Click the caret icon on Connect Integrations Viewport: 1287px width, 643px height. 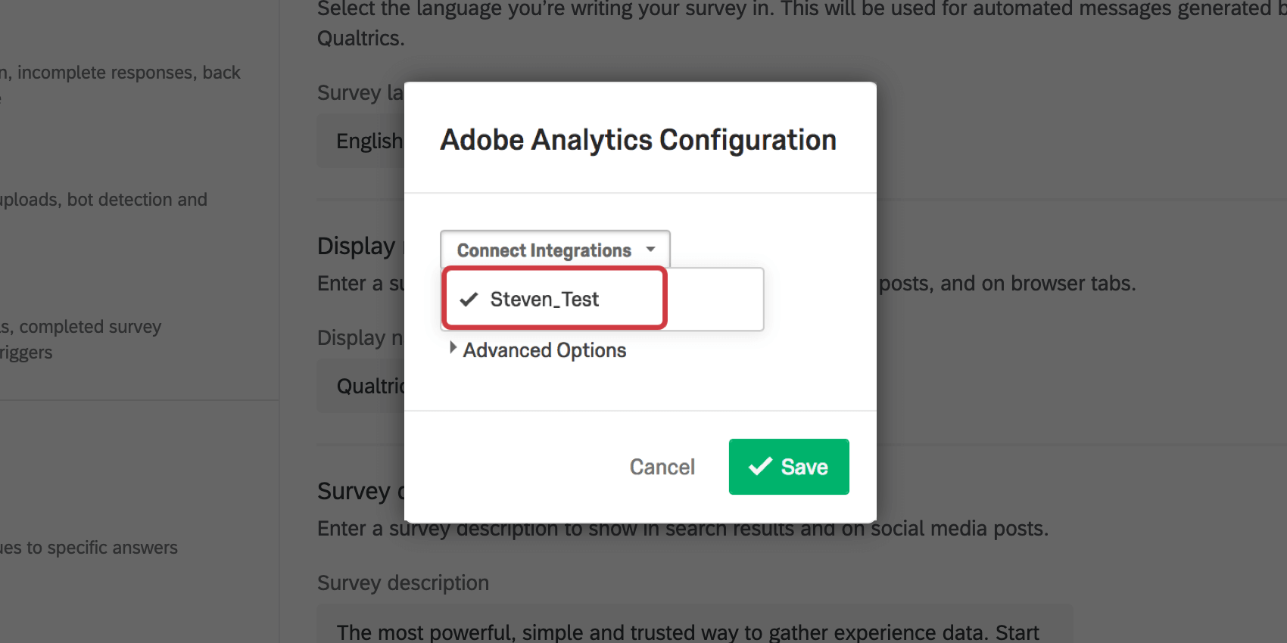coord(650,250)
